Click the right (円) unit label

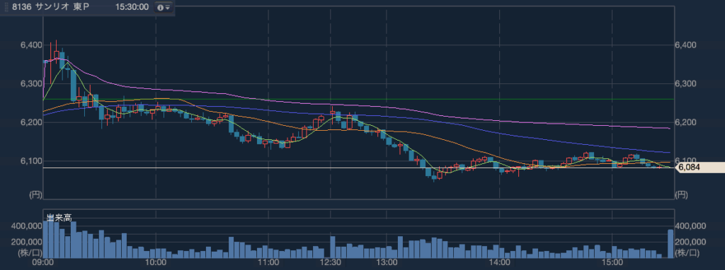(682, 195)
